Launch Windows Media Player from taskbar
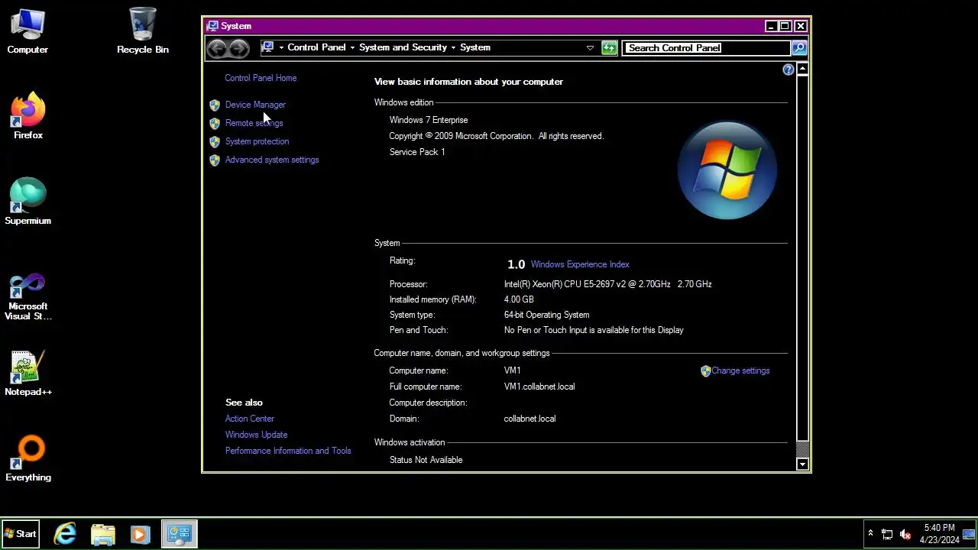This screenshot has width=978, height=550. (x=140, y=534)
